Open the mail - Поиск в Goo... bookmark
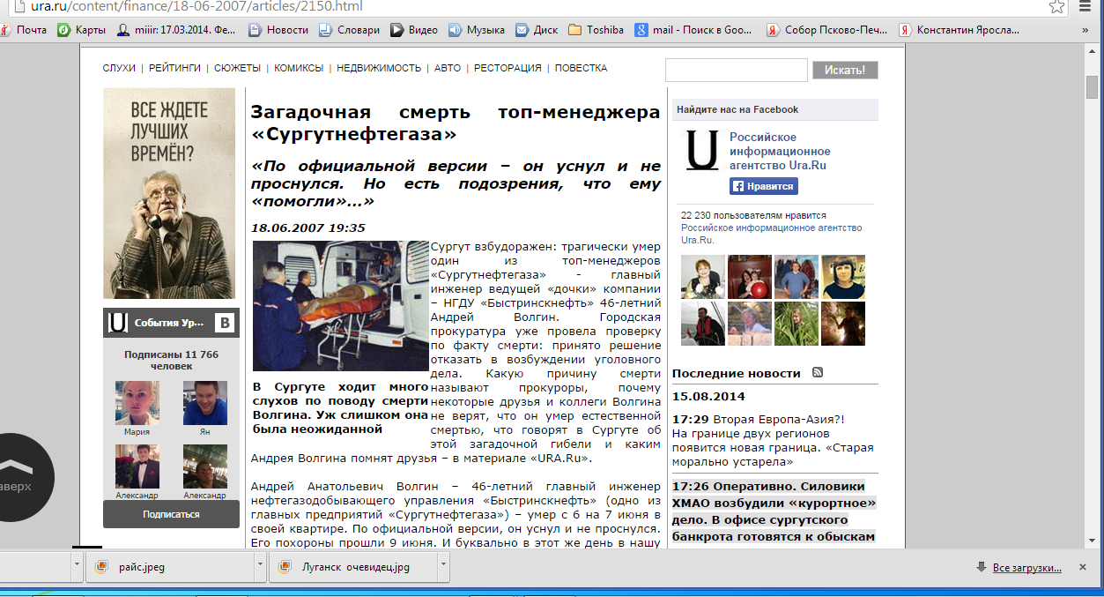 pyautogui.click(x=695, y=29)
